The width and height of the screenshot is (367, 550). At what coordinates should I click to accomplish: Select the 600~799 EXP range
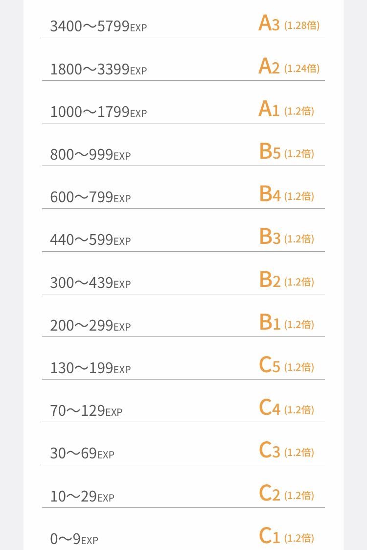tap(91, 197)
